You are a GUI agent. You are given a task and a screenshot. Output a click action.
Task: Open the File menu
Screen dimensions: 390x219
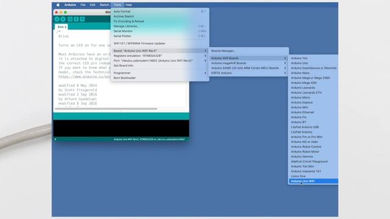click(83, 5)
